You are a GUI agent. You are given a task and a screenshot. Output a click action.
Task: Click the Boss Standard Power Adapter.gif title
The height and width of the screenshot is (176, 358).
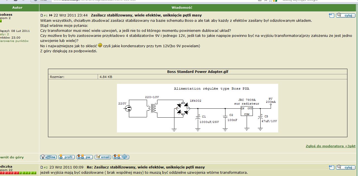198,72
